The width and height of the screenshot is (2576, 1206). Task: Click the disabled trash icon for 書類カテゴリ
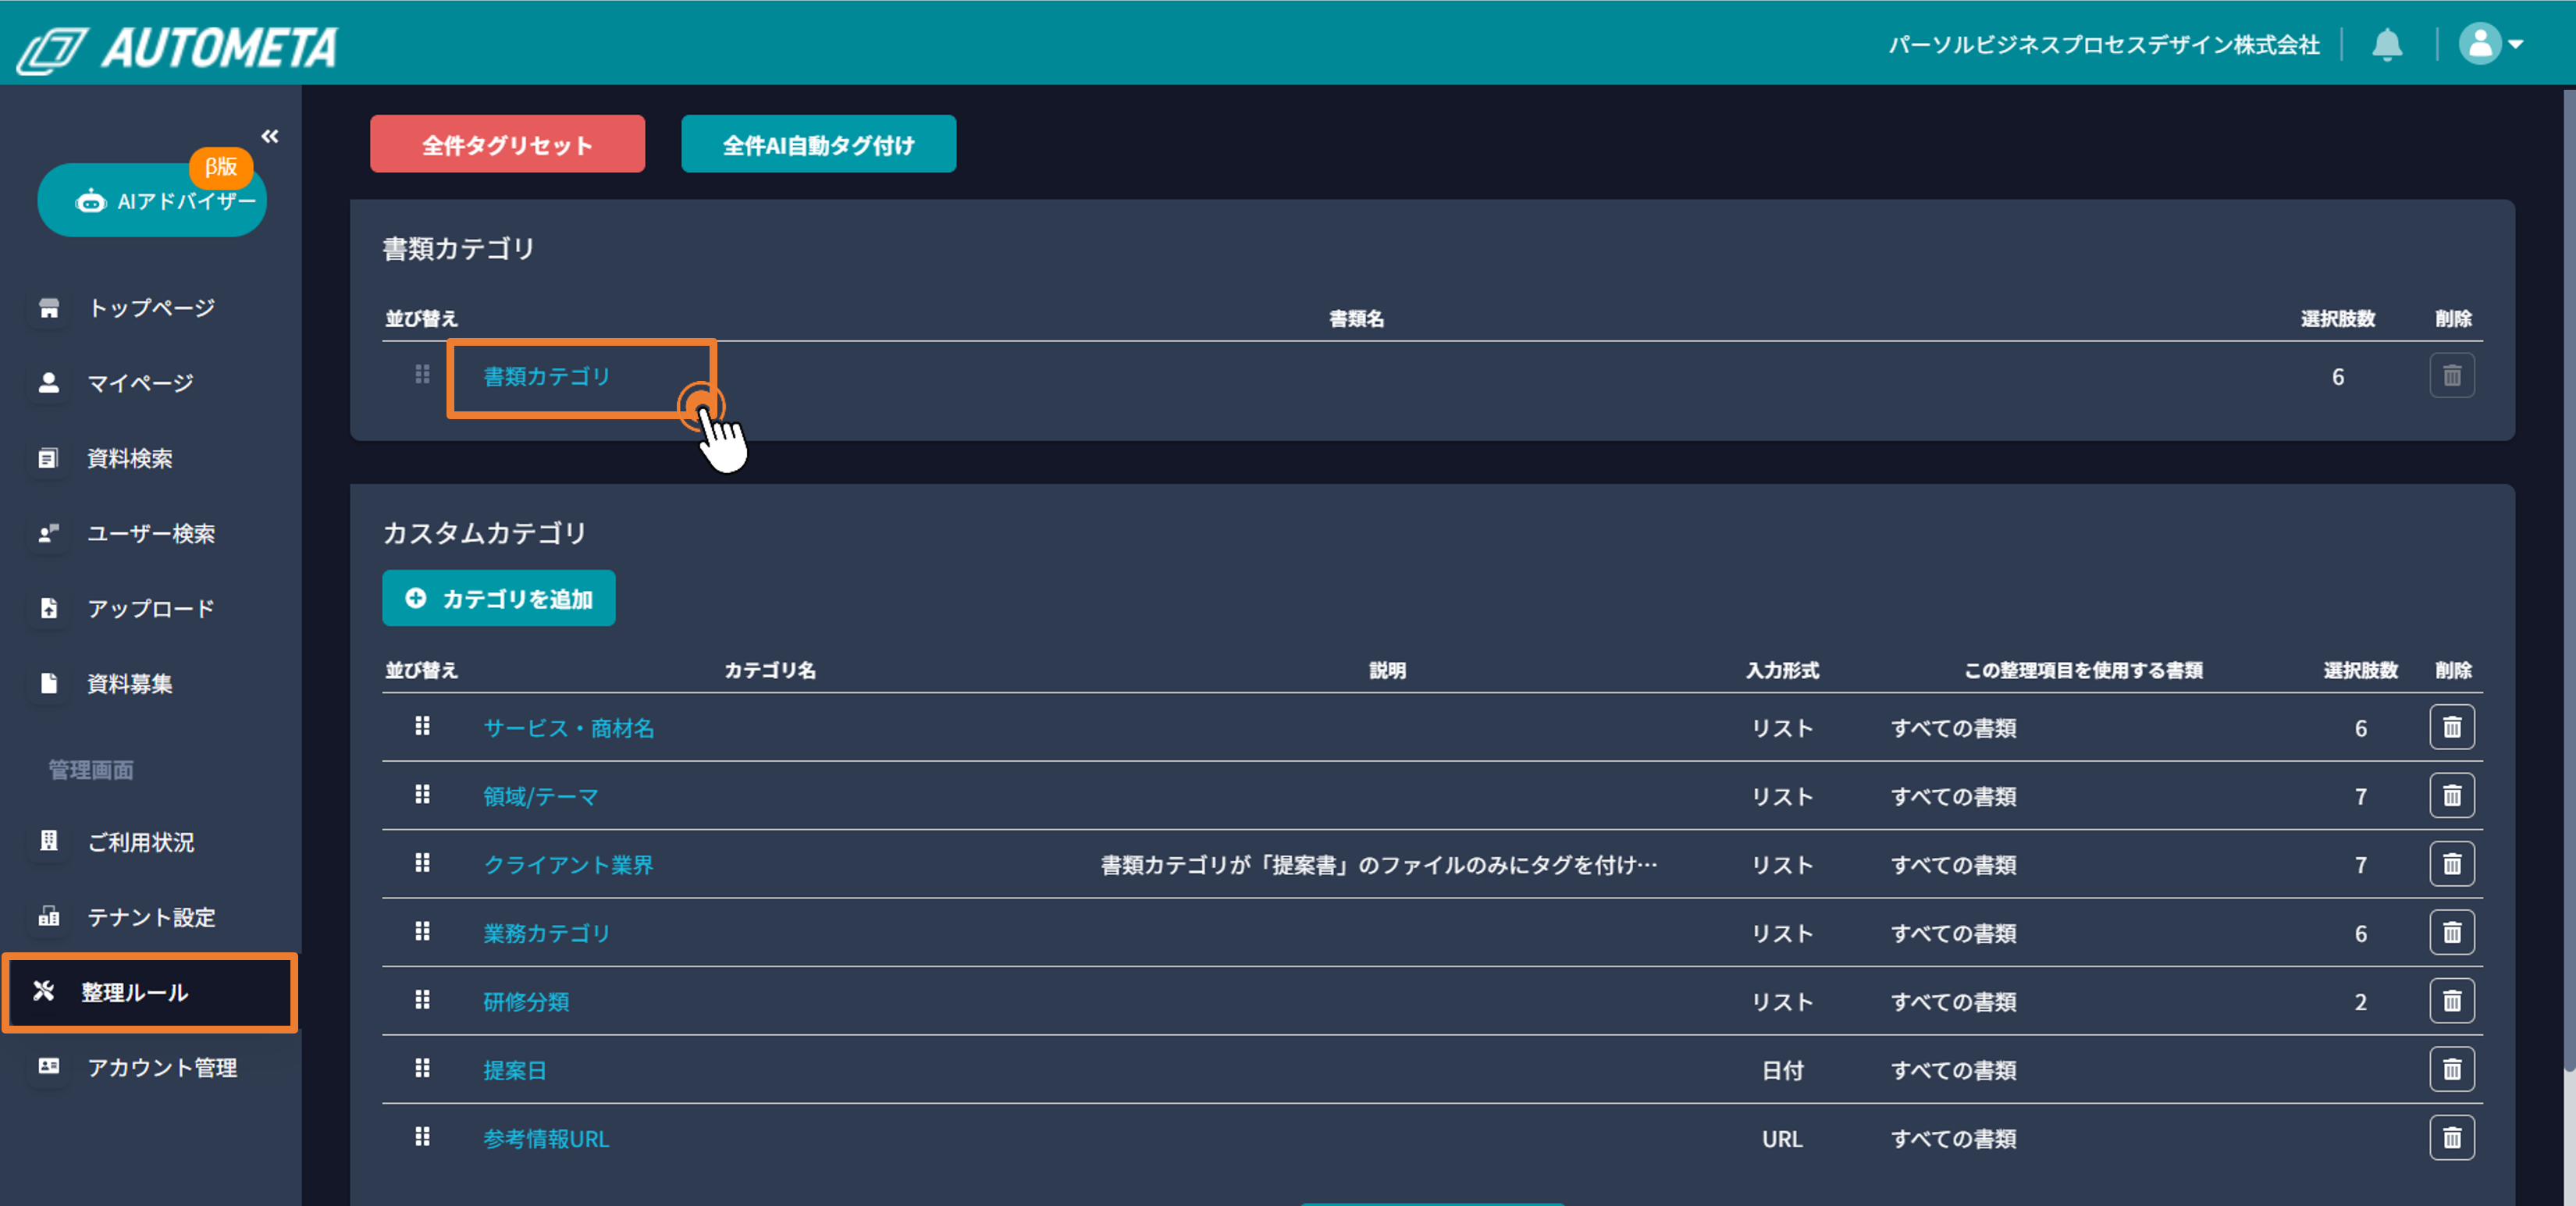coord(2452,376)
